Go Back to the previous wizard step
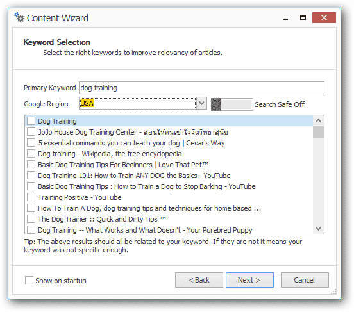The width and height of the screenshot is (354, 312). click(x=199, y=280)
